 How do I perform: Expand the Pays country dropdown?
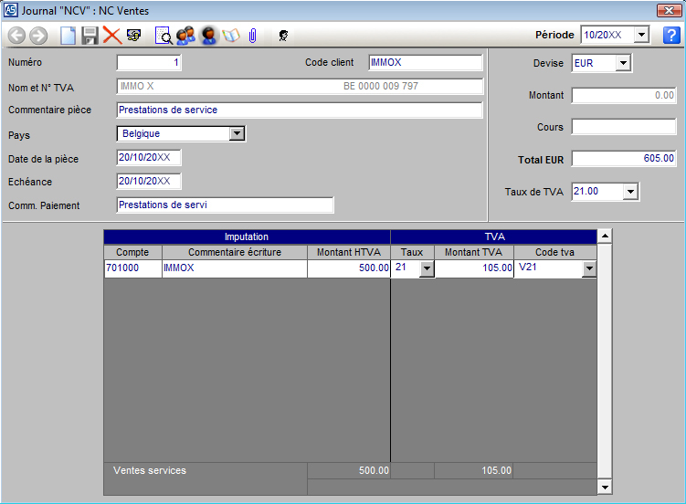[237, 134]
